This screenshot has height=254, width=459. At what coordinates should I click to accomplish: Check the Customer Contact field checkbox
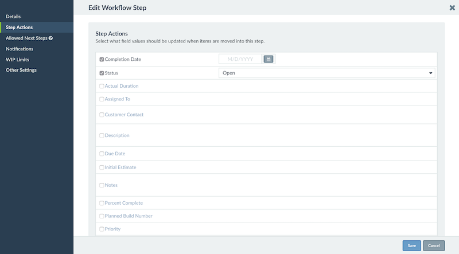[102, 115]
